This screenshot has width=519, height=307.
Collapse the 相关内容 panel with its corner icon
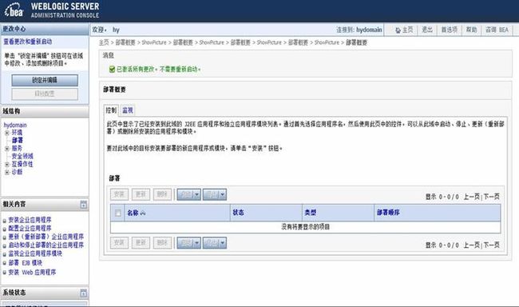(83, 205)
